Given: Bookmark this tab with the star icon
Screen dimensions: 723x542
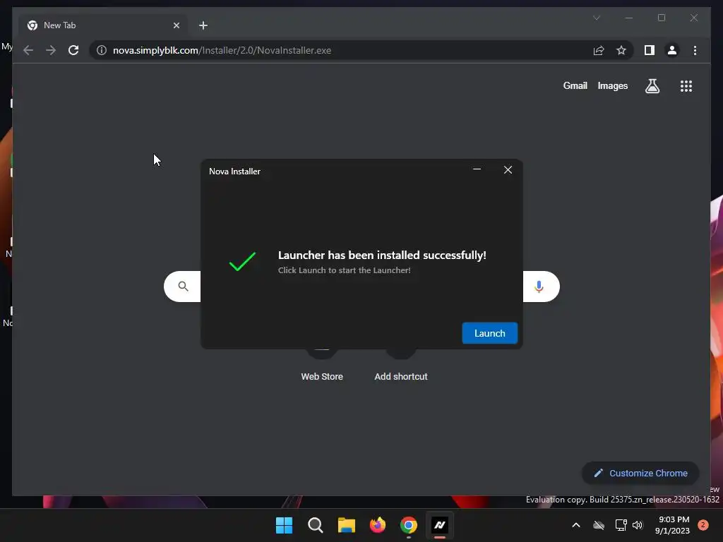Looking at the screenshot, I should click(621, 50).
